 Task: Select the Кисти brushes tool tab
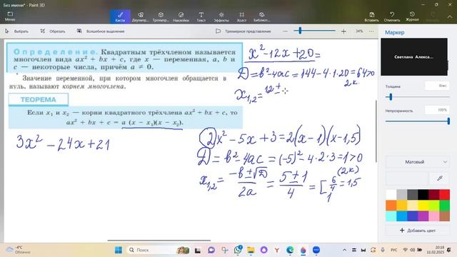(x=120, y=16)
